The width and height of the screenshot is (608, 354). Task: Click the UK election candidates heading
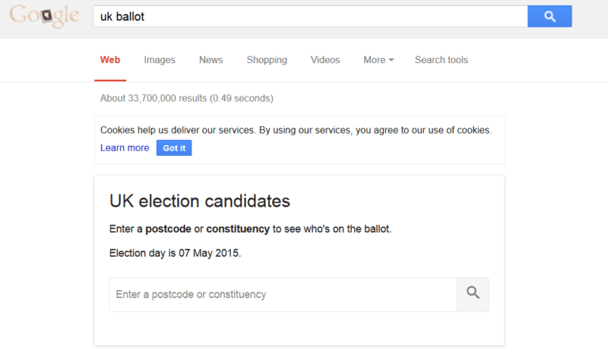click(200, 201)
